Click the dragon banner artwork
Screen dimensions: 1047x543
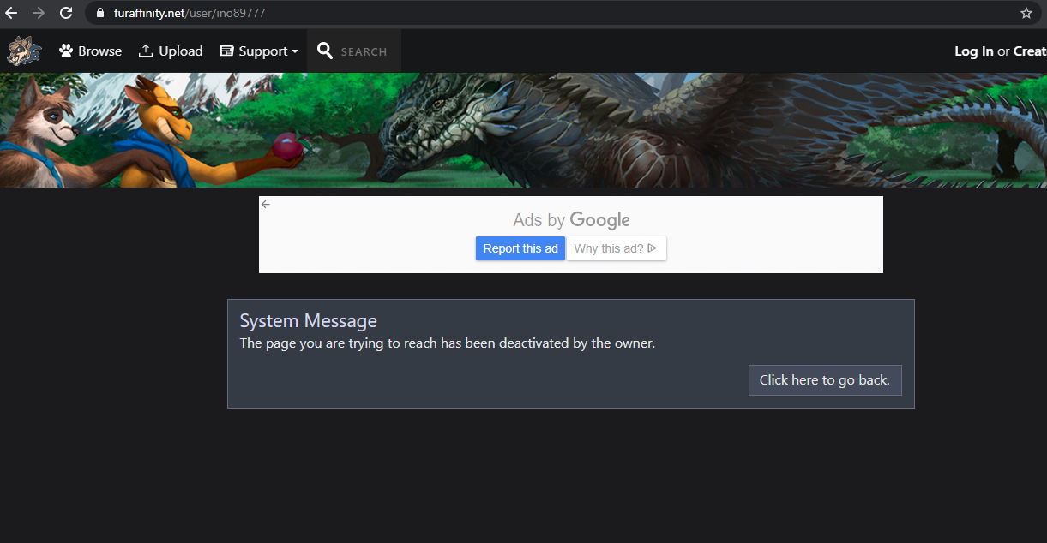point(523,130)
